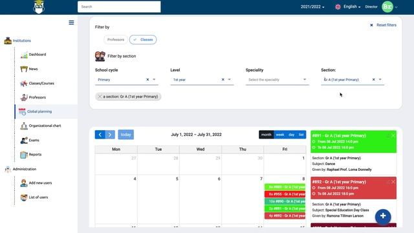Remove the section Gr A filter chip

pyautogui.click(x=100, y=96)
